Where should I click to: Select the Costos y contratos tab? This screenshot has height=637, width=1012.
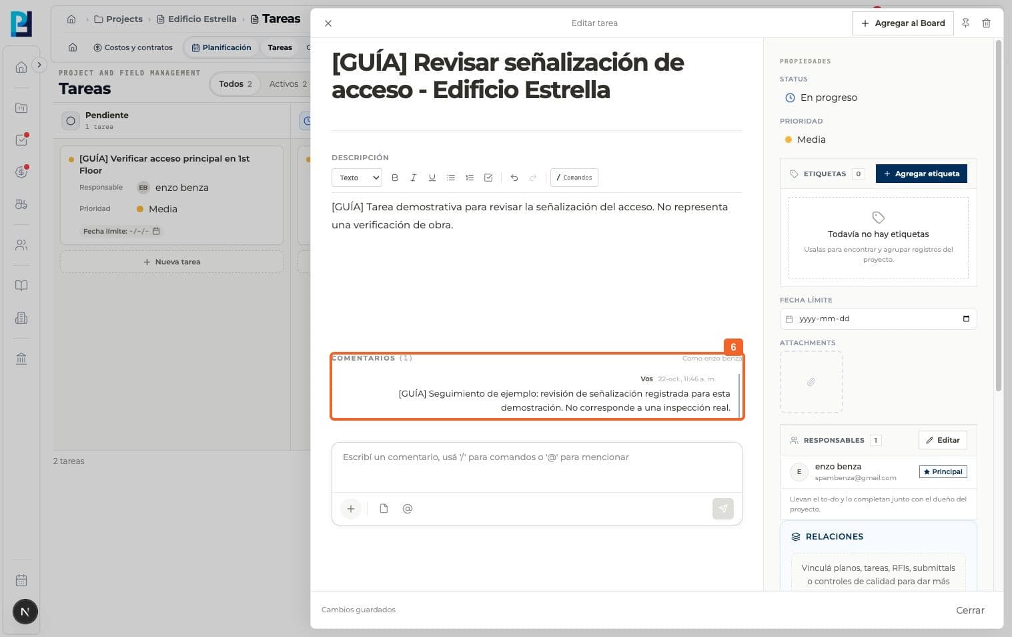pos(133,47)
